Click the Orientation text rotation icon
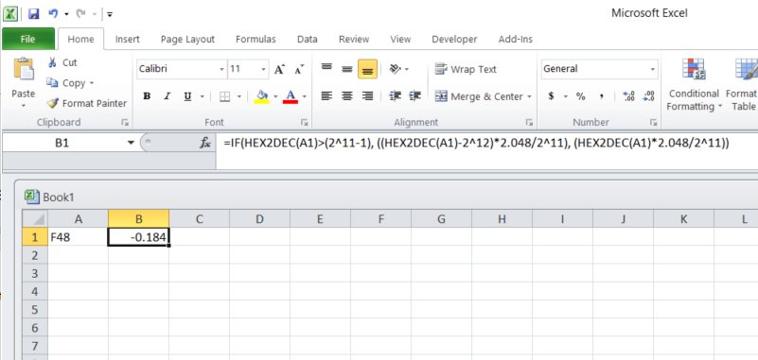Viewport: 758px width, 360px height. 396,69
